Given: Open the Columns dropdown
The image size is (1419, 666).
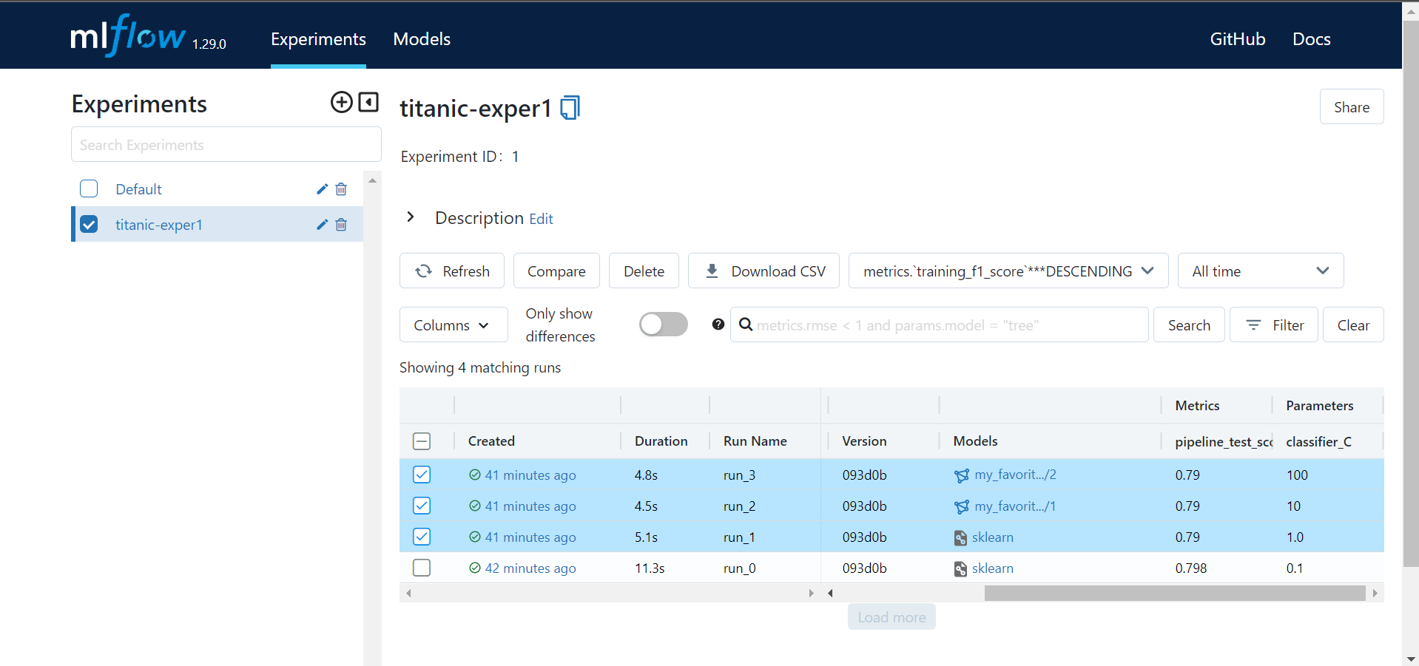Looking at the screenshot, I should click(x=453, y=324).
